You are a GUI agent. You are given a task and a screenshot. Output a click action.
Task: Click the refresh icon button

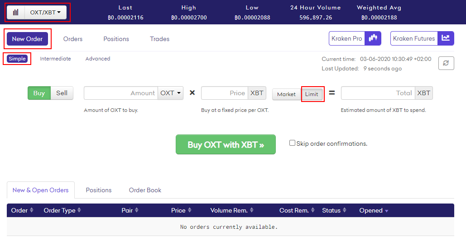[446, 63]
